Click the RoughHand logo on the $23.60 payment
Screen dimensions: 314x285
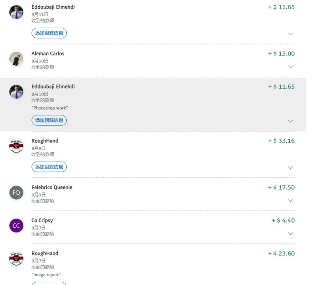pos(16,259)
